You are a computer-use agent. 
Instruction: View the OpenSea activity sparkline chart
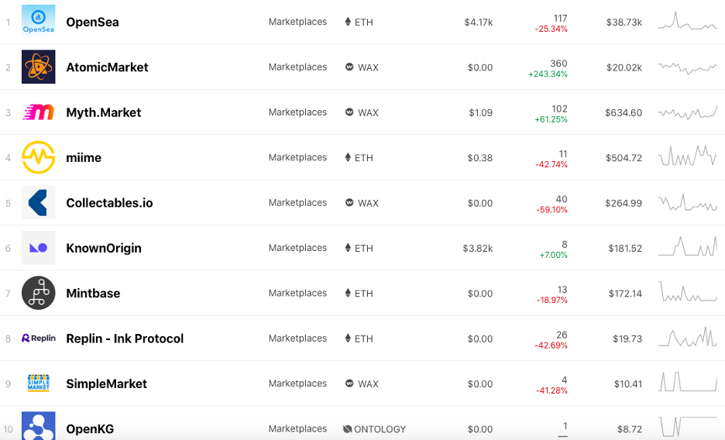(x=688, y=21)
